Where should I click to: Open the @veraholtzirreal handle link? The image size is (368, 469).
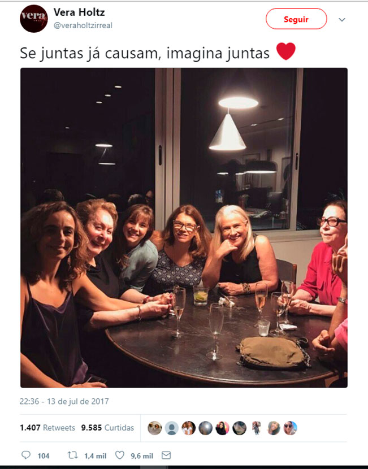click(x=83, y=25)
